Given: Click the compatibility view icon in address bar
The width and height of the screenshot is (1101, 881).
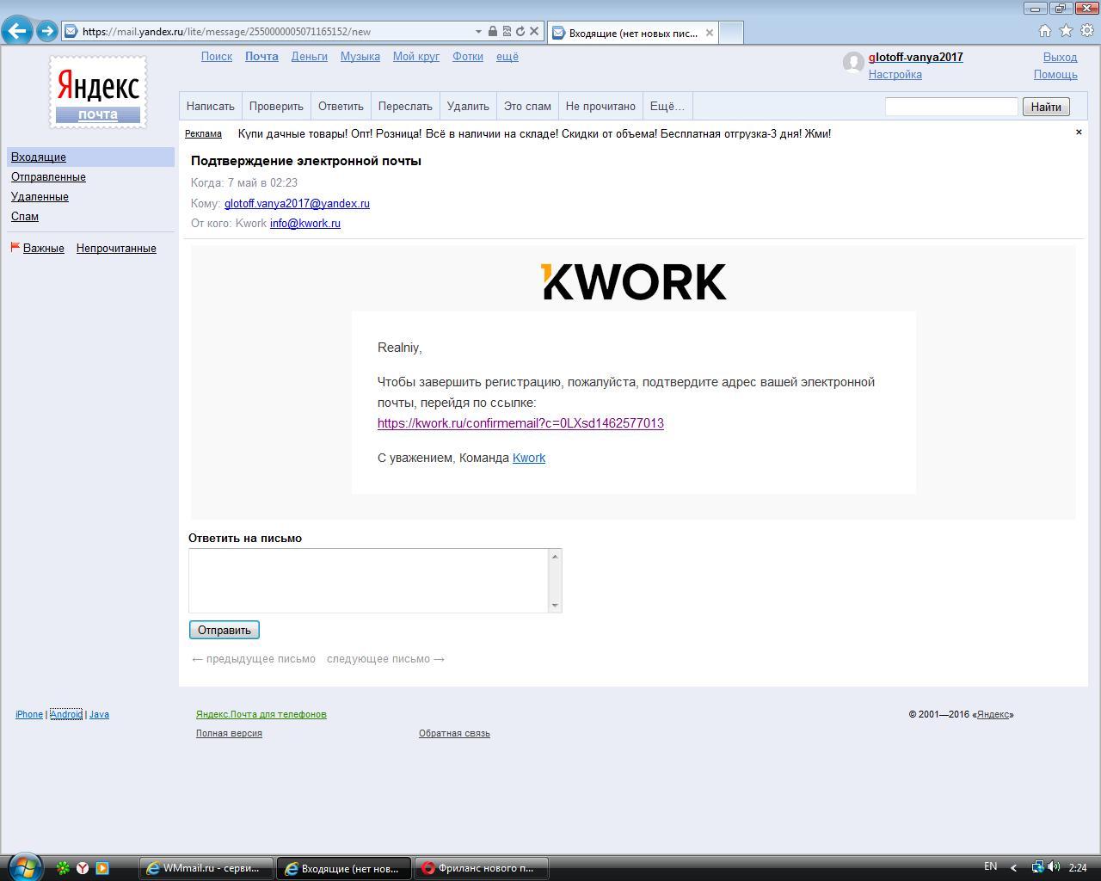Looking at the screenshot, I should (x=507, y=32).
